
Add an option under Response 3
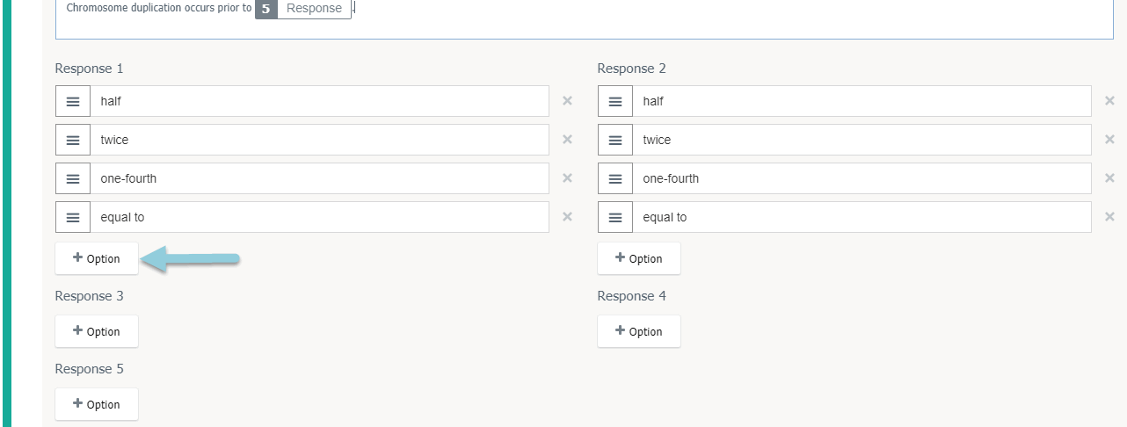(97, 331)
